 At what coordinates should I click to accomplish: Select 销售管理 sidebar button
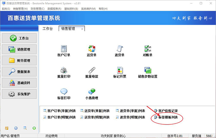click(x=19, y=49)
